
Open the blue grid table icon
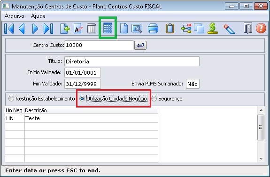(x=108, y=28)
